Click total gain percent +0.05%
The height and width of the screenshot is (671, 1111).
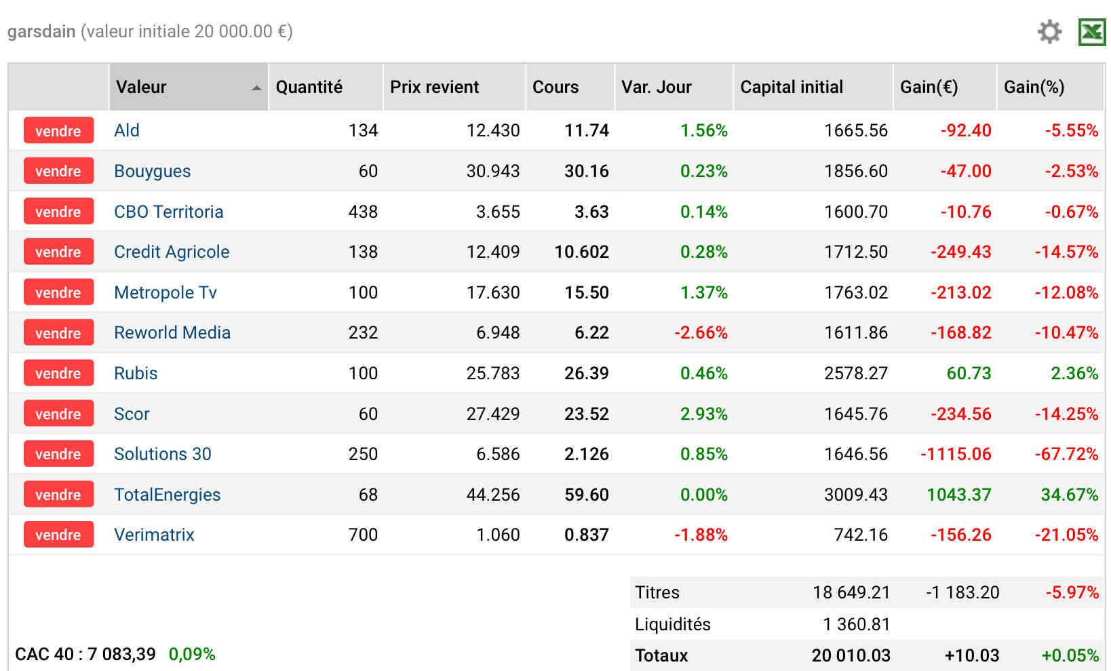click(1070, 655)
